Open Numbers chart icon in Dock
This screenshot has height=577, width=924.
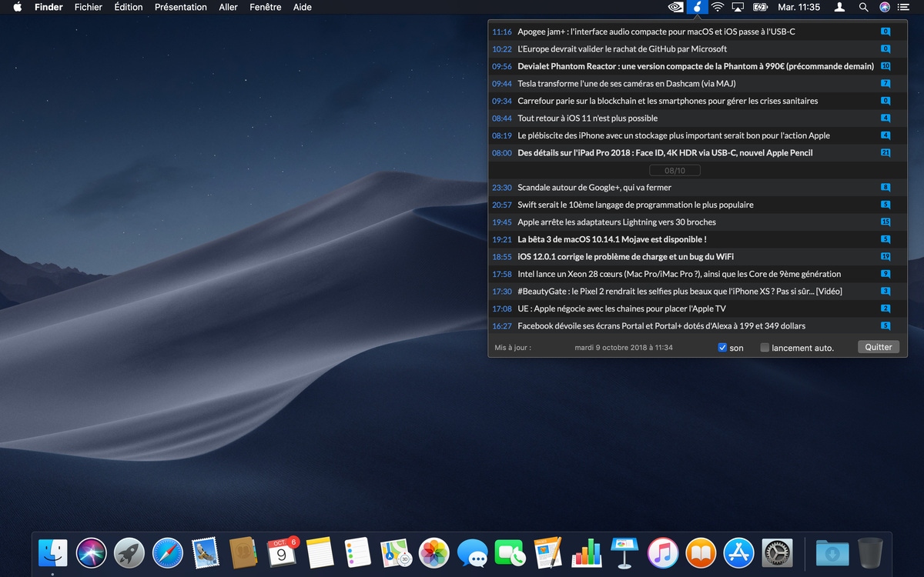pos(587,553)
